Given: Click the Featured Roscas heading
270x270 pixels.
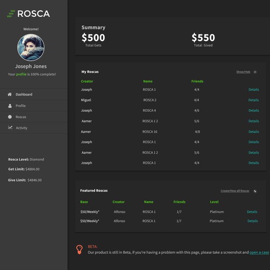Looking at the screenshot, I should pyautogui.click(x=94, y=191).
